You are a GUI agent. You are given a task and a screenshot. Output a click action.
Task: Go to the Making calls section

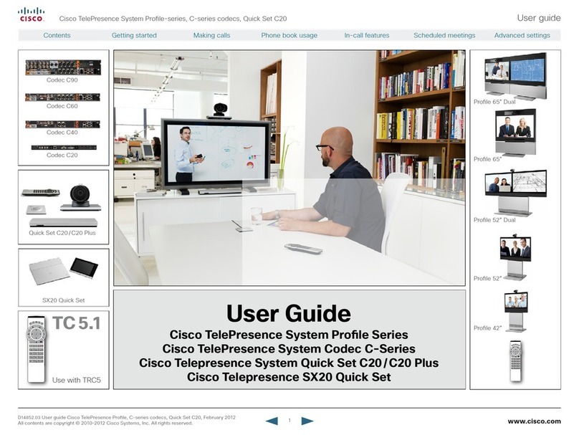click(211, 35)
